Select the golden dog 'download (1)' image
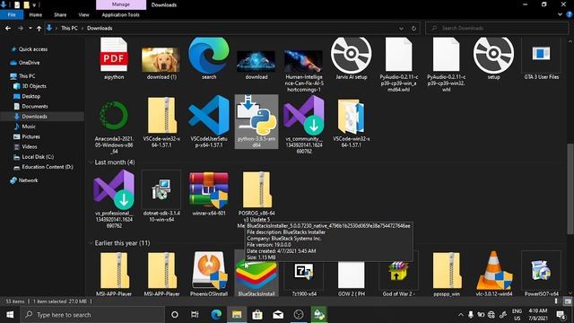 tap(161, 63)
